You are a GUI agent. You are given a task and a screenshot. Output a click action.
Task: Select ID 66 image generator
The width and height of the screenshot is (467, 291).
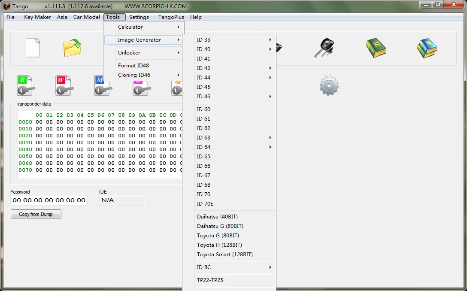pos(229,166)
